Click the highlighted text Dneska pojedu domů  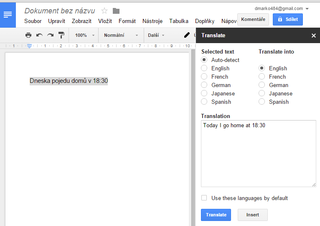click(x=58, y=81)
